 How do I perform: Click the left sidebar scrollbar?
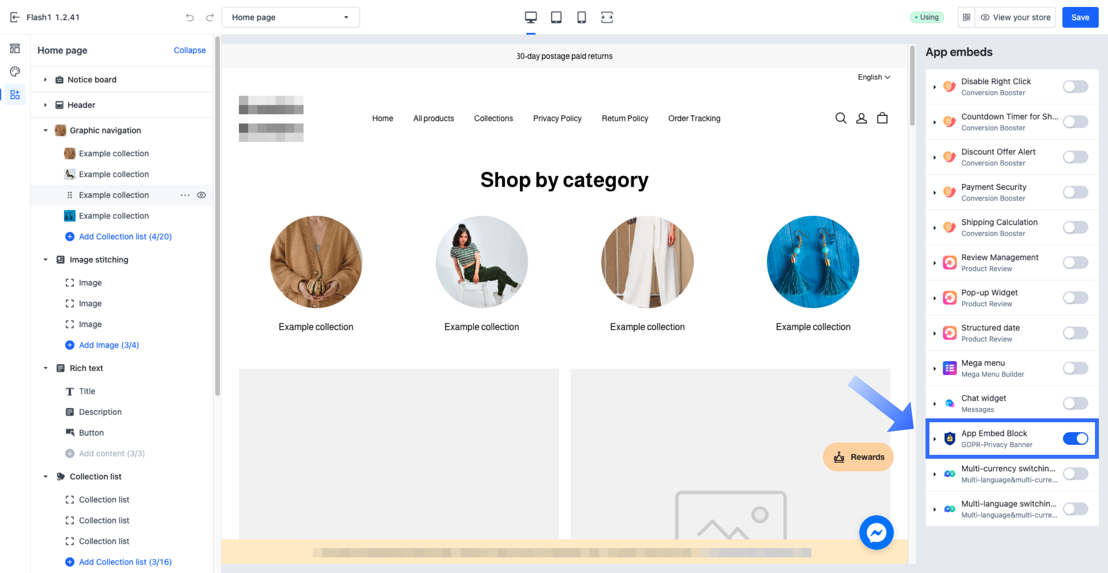[x=217, y=217]
